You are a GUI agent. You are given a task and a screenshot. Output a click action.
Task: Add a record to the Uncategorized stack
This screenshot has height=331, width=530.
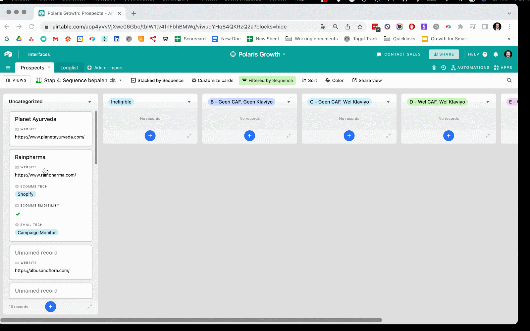[50, 307]
